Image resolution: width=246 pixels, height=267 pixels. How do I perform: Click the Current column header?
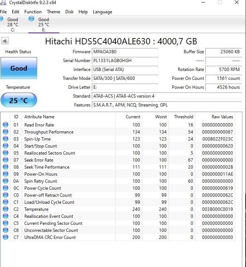tap(129, 116)
